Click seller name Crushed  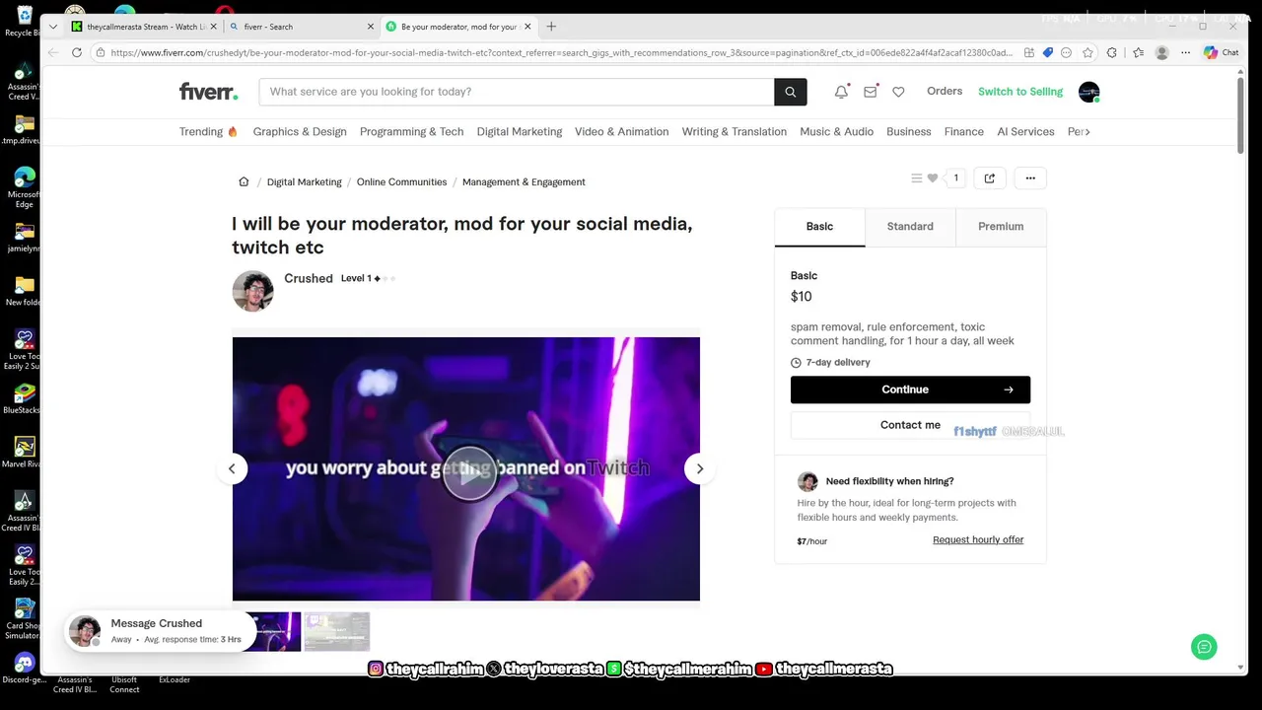309,278
